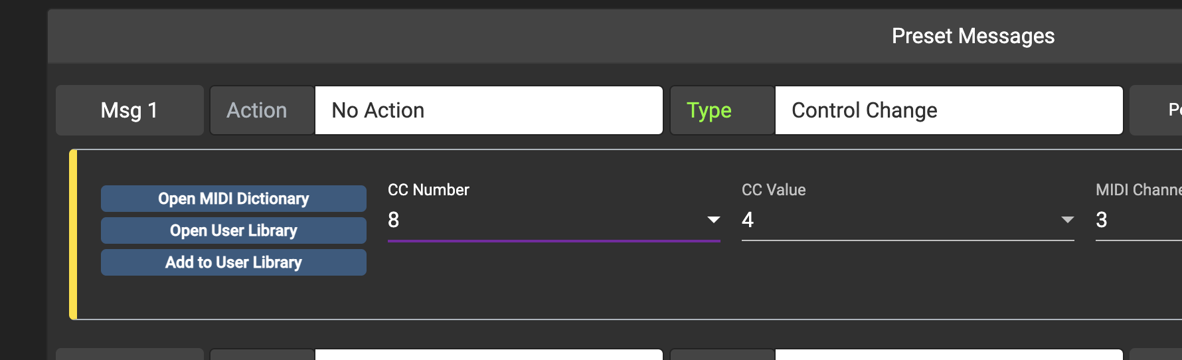Click the green Type label

point(709,110)
